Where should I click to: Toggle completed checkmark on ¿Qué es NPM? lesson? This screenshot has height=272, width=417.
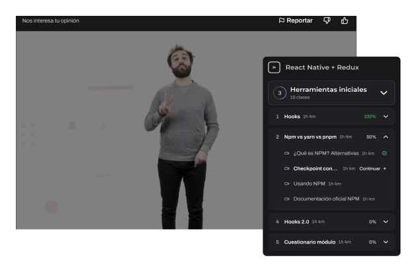pyautogui.click(x=385, y=153)
